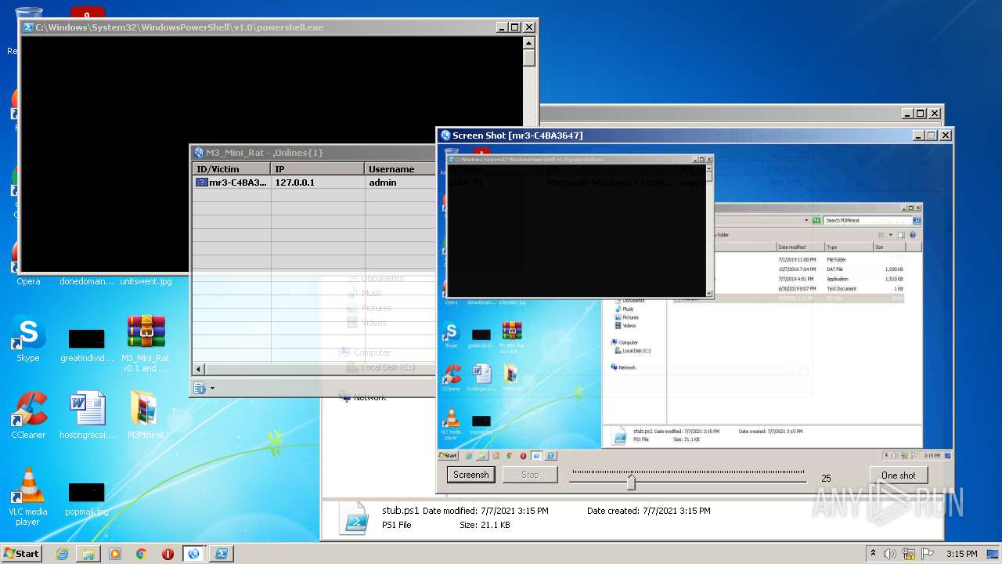
Task: Click the Username column header
Action: click(400, 168)
